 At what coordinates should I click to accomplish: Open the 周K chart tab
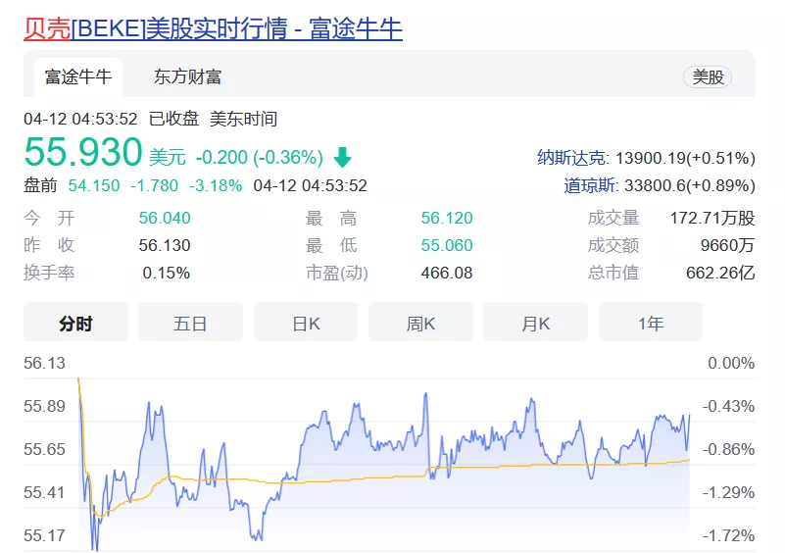[420, 324]
